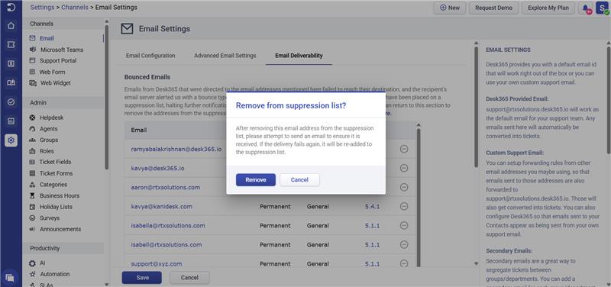Open Roles admin settings
Image resolution: width=611 pixels, height=287 pixels.
pos(47,151)
